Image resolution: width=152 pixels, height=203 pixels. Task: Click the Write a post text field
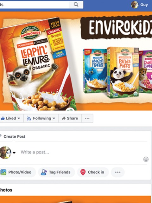click(x=80, y=152)
